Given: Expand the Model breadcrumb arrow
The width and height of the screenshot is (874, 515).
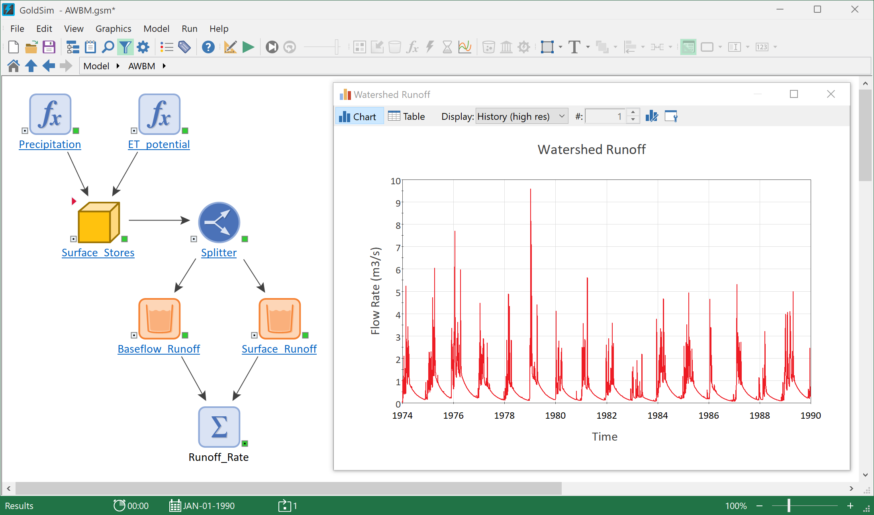Looking at the screenshot, I should pyautogui.click(x=118, y=66).
